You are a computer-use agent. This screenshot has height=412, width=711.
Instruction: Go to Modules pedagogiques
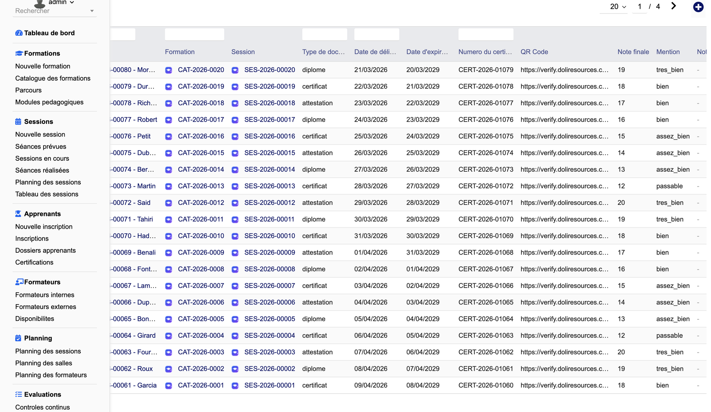coord(49,102)
